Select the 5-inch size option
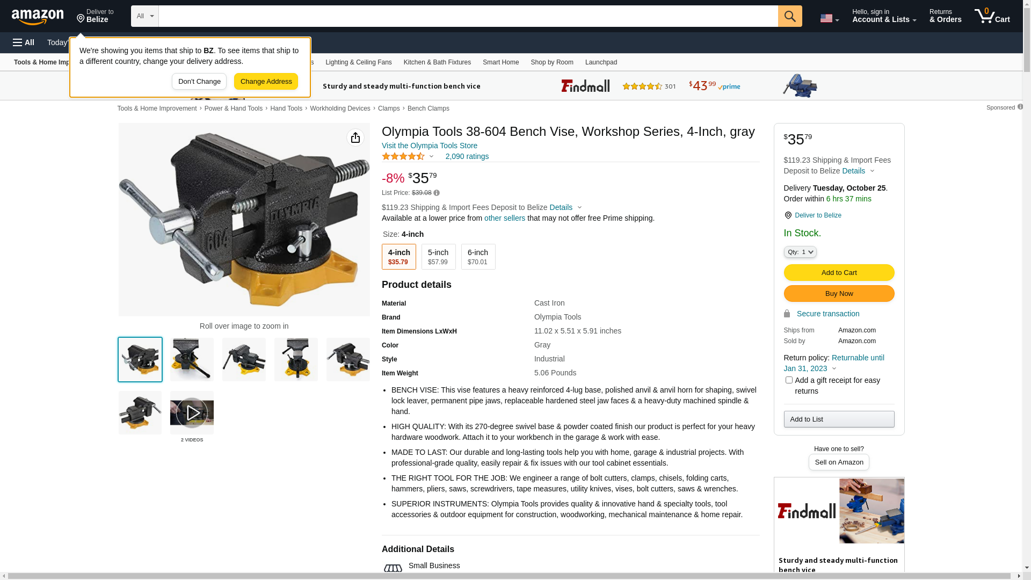Viewport: 1031px width, 580px height. pos(438,257)
